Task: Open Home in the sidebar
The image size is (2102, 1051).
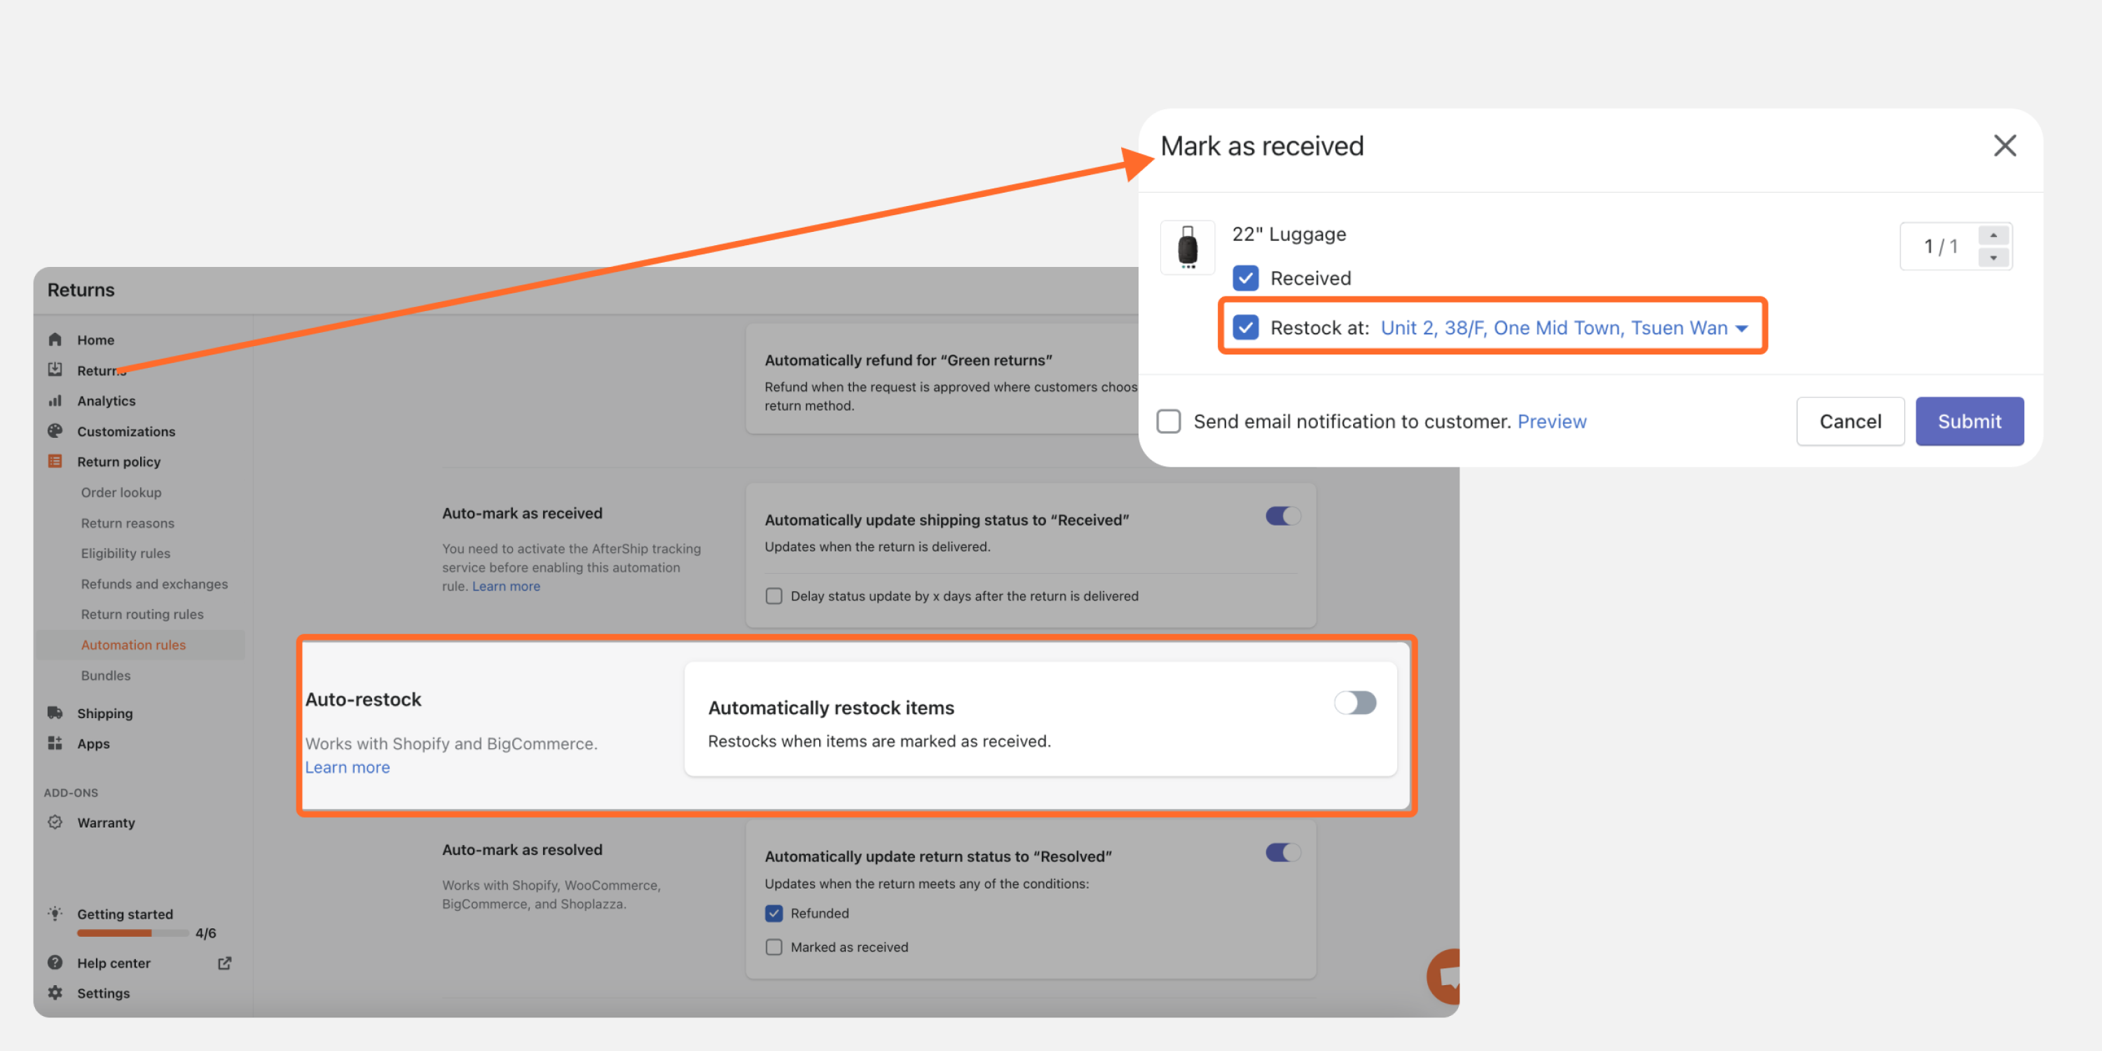Action: [x=95, y=339]
